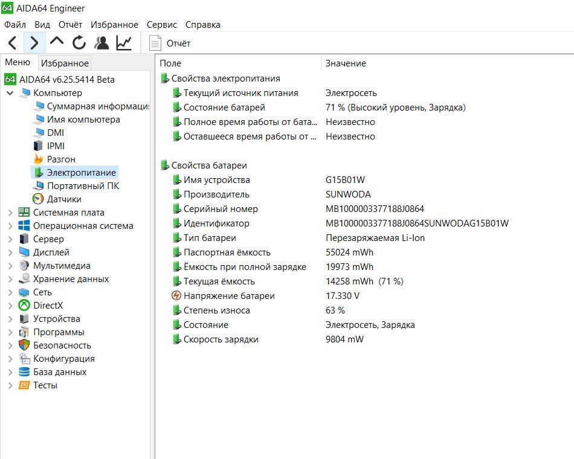
Task: Expand the Системная плата node
Action: (10, 213)
